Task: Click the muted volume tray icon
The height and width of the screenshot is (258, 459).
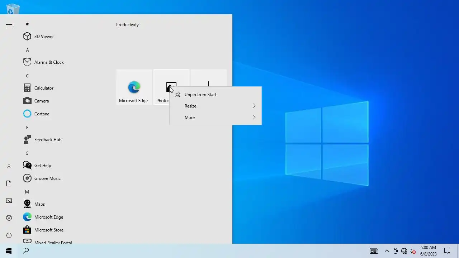Action: pos(413,251)
